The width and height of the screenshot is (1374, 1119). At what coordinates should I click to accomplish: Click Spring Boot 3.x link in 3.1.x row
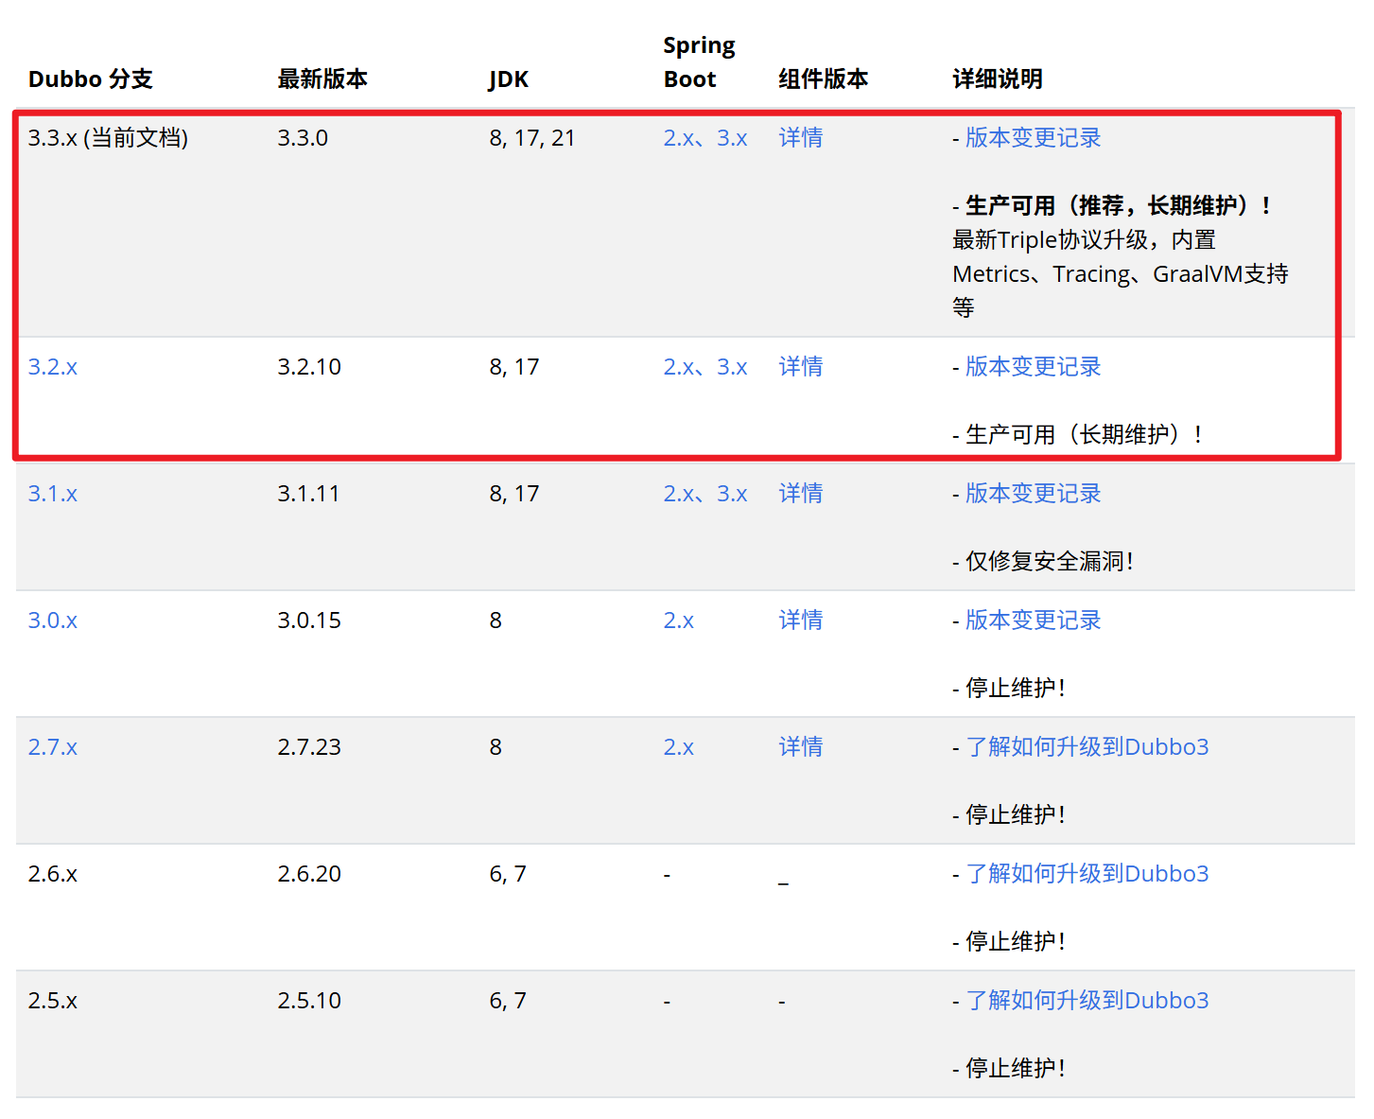pos(732,494)
